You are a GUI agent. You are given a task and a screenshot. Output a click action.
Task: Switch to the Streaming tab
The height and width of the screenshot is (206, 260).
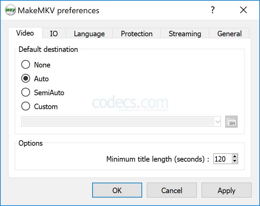pyautogui.click(x=185, y=34)
